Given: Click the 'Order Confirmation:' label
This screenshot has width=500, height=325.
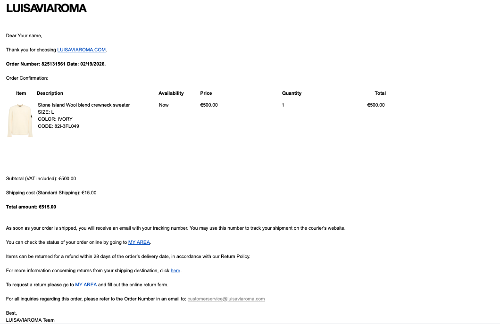Looking at the screenshot, I should click(27, 78).
